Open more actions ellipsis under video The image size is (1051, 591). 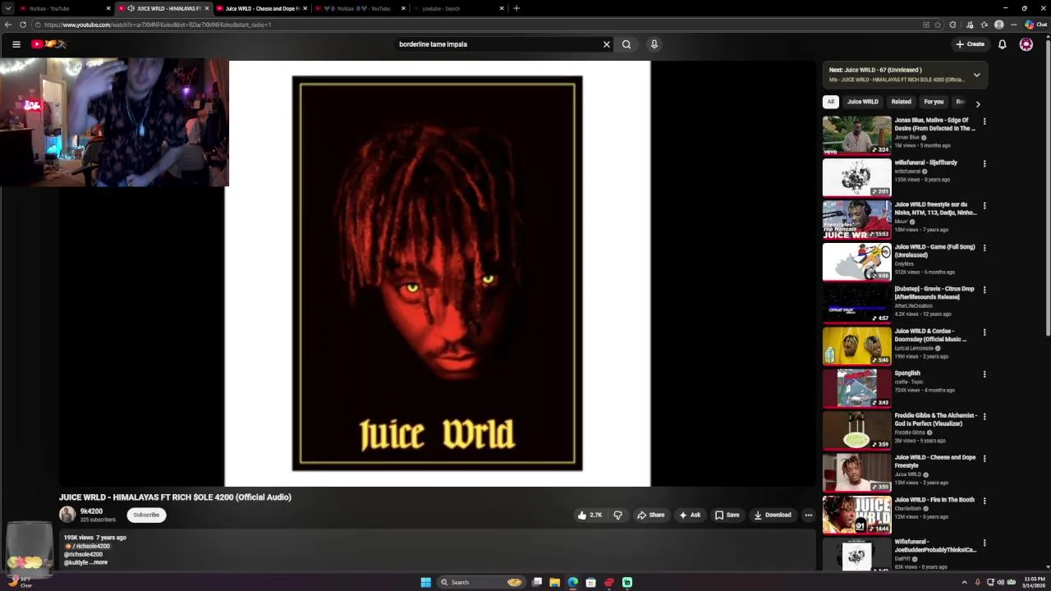808,515
